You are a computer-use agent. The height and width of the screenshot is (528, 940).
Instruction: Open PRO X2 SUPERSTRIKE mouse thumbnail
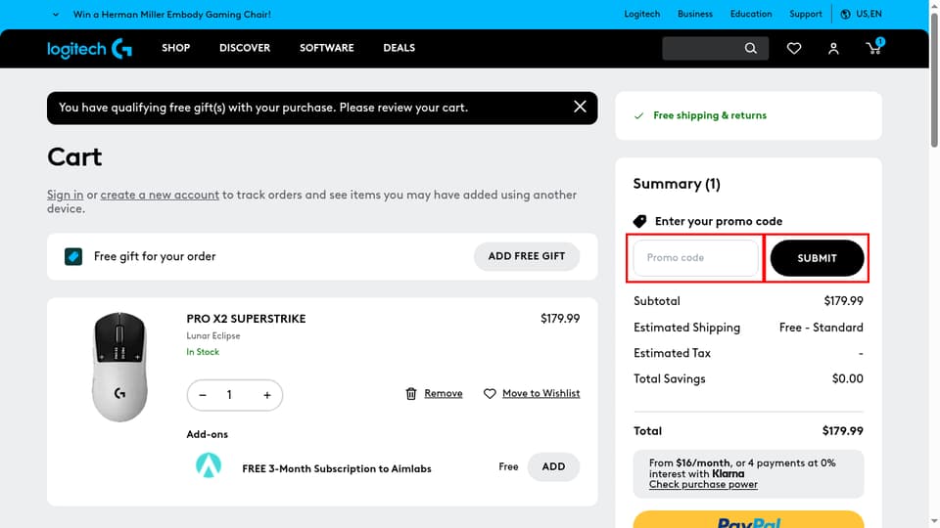tap(119, 367)
